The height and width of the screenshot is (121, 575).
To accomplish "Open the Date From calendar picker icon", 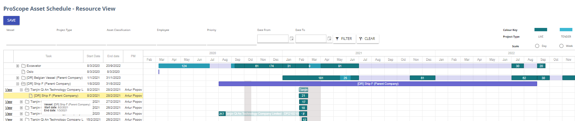I will (291, 39).
